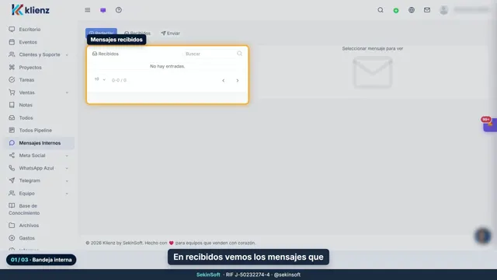Open the user profile avatar
Screen dimensions: 497x280
click(x=443, y=10)
